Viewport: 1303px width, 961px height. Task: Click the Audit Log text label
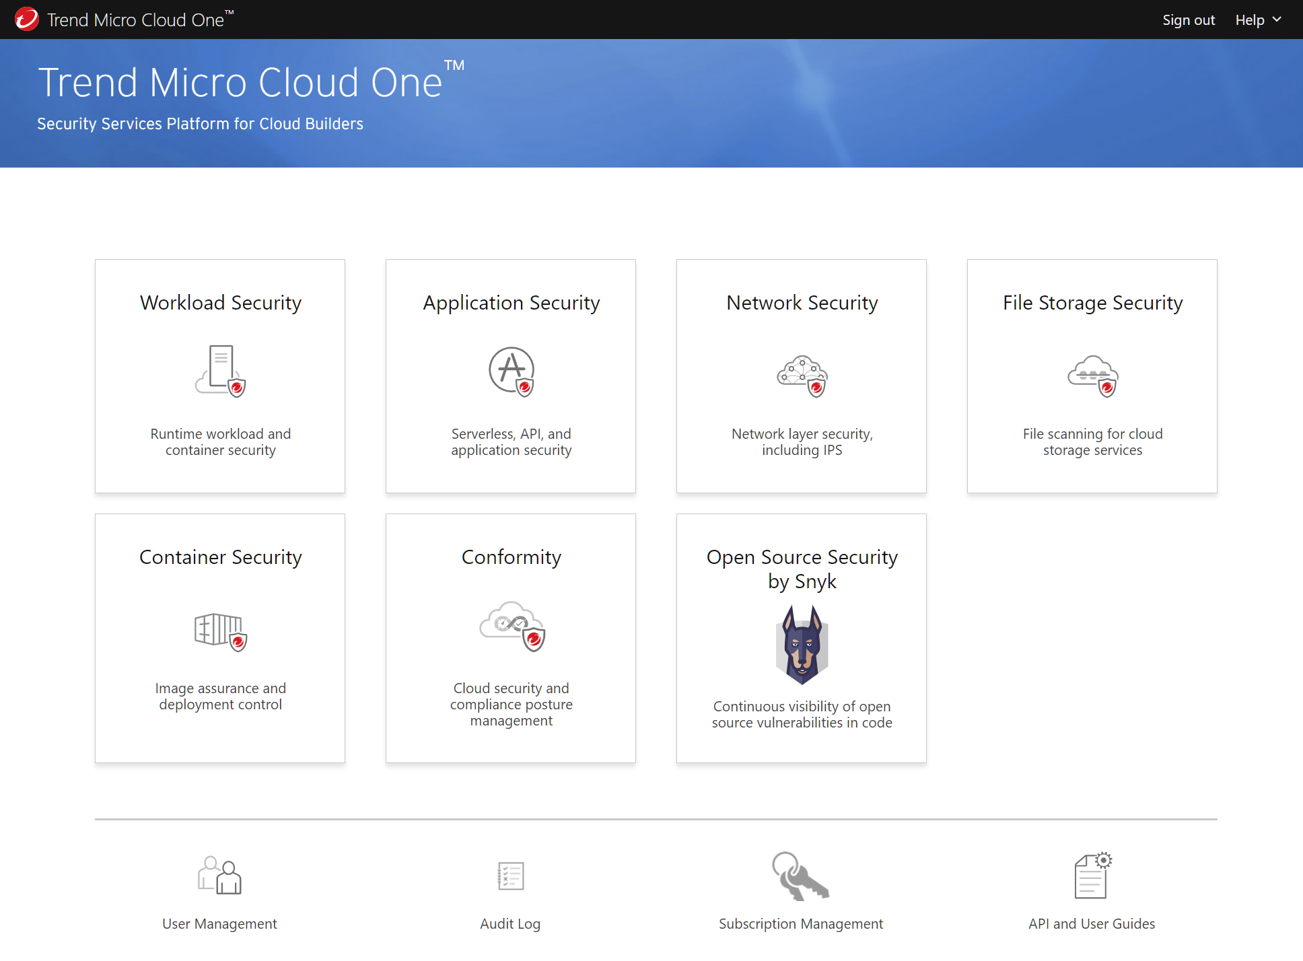pyautogui.click(x=510, y=924)
